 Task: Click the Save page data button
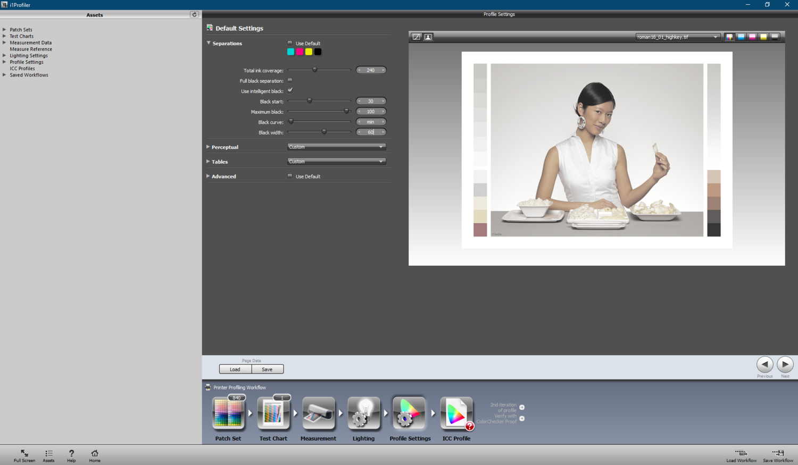(x=267, y=369)
